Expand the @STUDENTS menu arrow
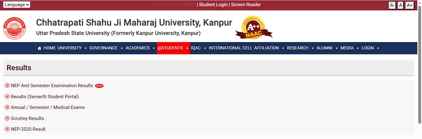The height and width of the screenshot is (139, 422). (x=187, y=48)
